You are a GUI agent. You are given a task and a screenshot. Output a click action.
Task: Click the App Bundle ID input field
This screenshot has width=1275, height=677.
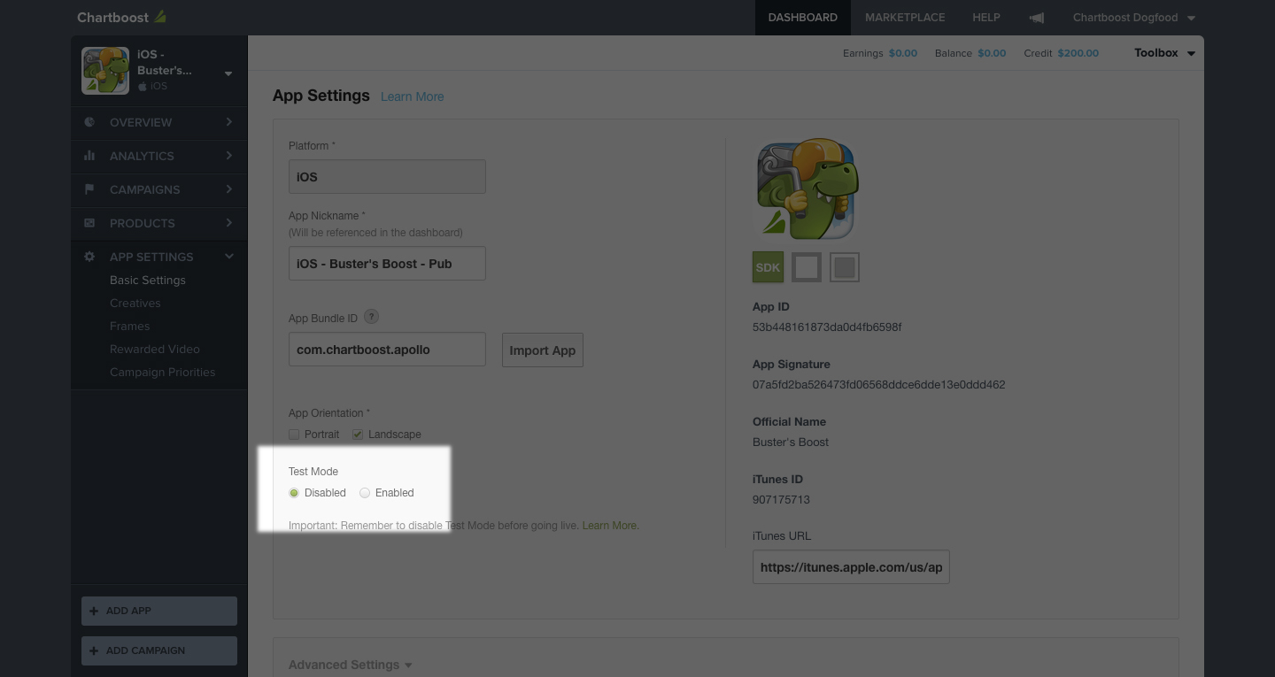(x=387, y=349)
